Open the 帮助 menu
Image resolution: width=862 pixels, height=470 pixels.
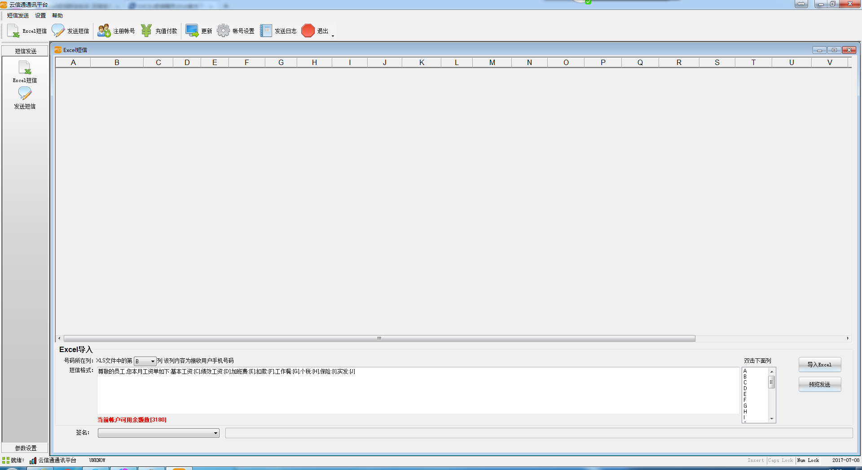pos(57,15)
